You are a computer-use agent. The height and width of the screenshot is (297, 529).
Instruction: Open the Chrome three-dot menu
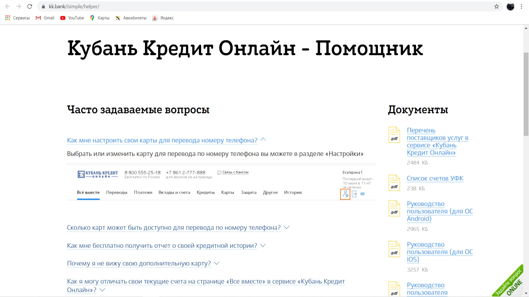point(521,6)
